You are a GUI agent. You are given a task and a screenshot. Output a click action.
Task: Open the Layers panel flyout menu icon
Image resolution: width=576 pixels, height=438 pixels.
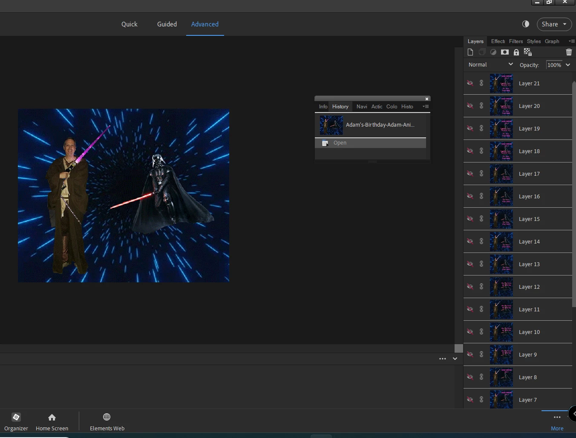572,41
